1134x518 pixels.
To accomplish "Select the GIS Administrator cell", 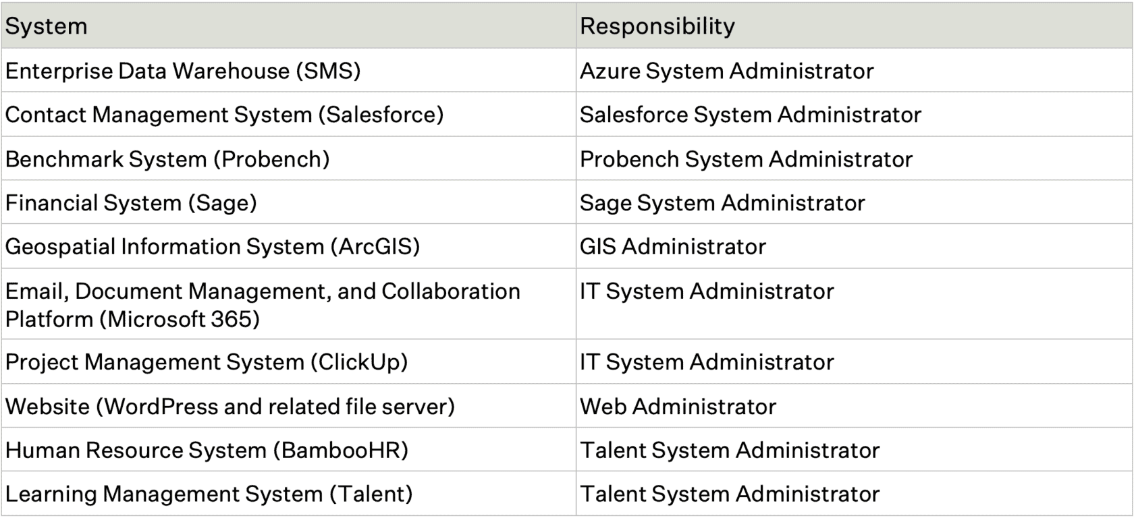I will [x=672, y=247].
